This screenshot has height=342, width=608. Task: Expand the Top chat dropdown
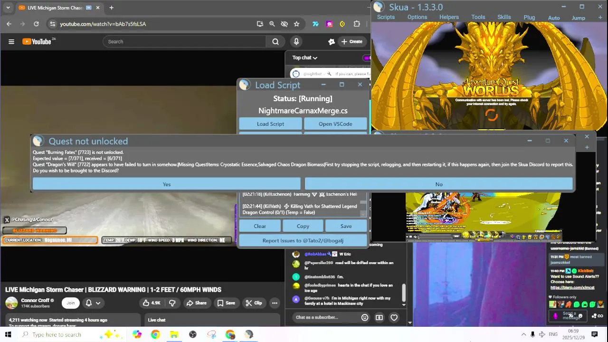304,58
